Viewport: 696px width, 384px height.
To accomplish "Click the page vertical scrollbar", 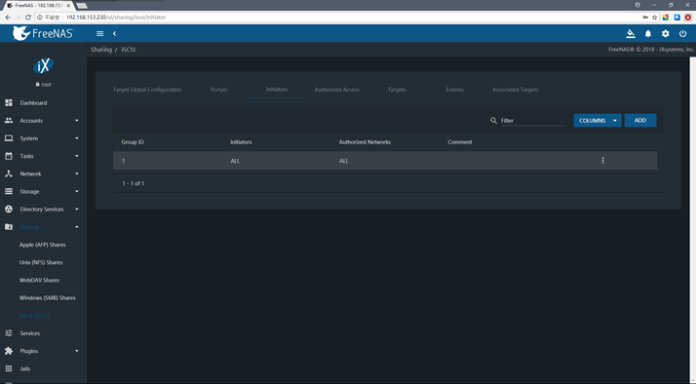I will 693,219.
